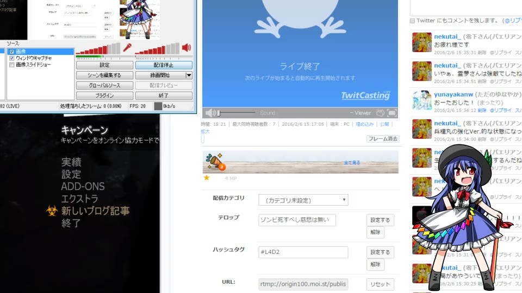
Task: Open the 埋め込み link
Action: click(364, 124)
